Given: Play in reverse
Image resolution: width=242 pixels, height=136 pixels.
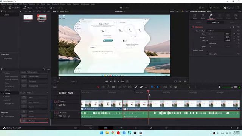Looking at the screenshot, I should pos(110,82).
